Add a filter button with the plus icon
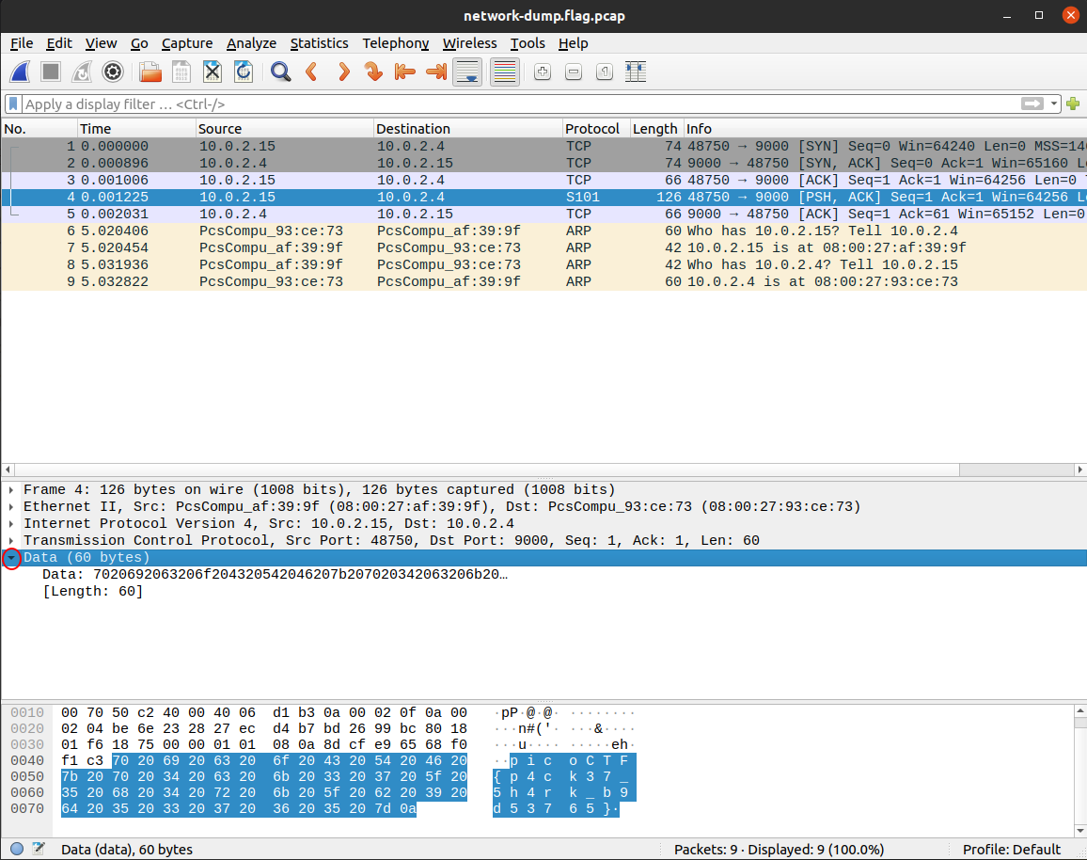The width and height of the screenshot is (1087, 860). pos(1074,104)
